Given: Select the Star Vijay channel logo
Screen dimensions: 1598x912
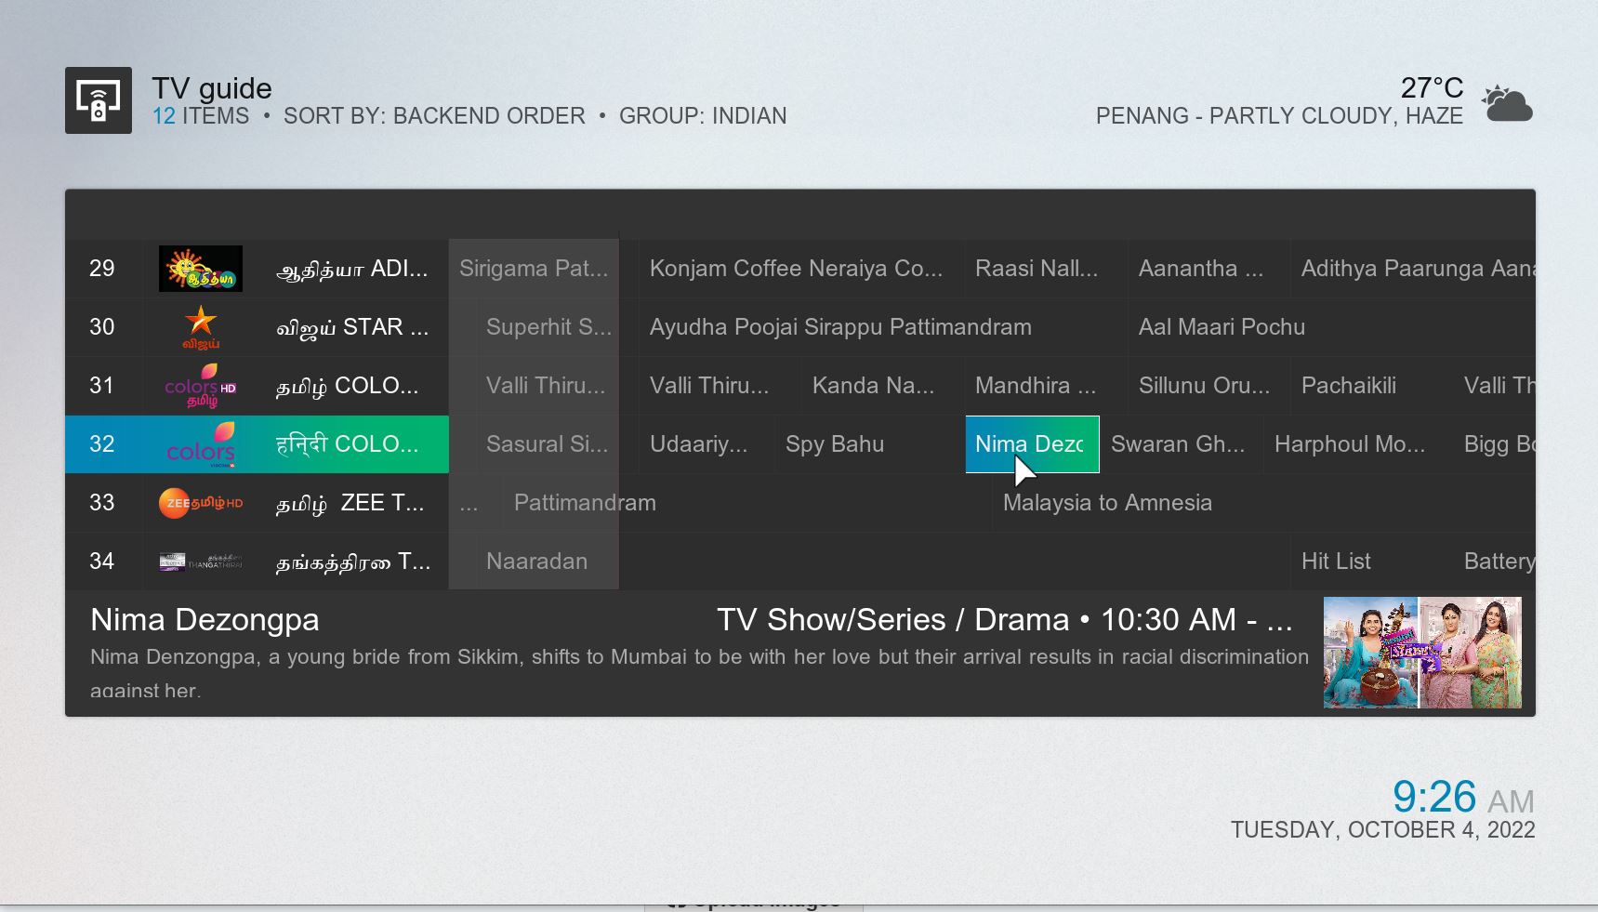Looking at the screenshot, I should [200, 327].
